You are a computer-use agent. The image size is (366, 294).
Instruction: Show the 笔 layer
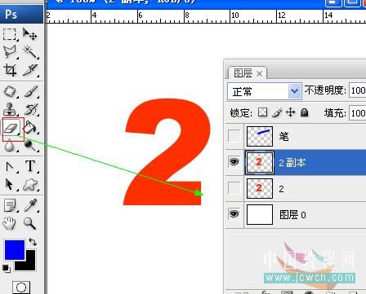(234, 136)
